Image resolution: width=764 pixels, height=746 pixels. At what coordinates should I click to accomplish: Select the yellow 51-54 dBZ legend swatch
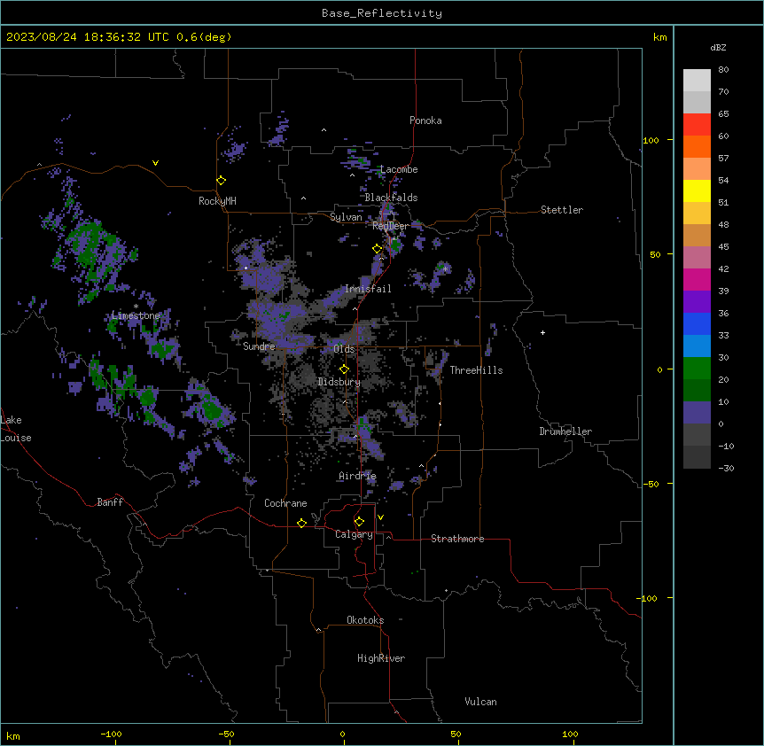(697, 190)
